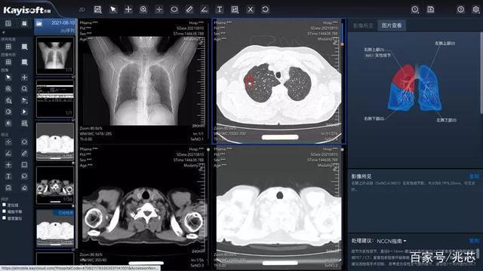Image resolution: width=483 pixels, height=271 pixels.
Task: Select the dense-grid series layout icon in the sidebar
Action: 24,47
